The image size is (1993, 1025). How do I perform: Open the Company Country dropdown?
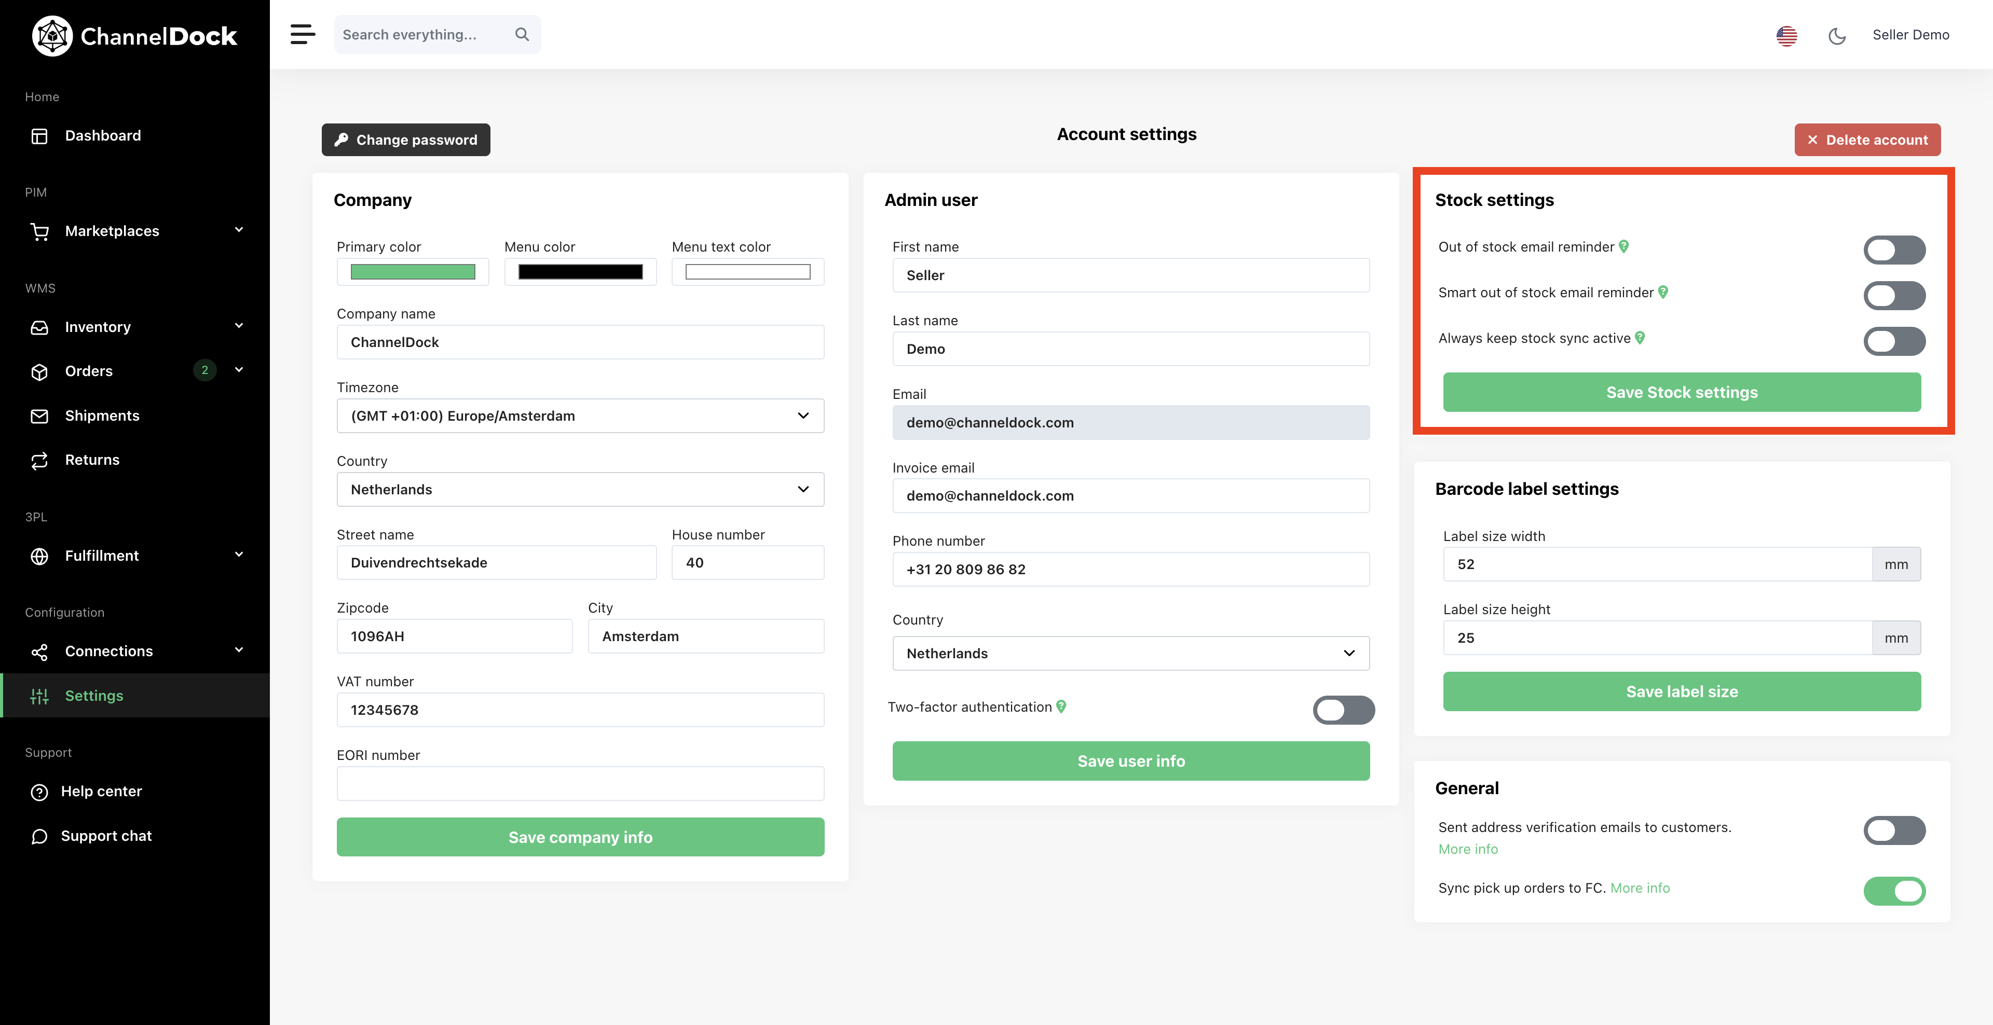click(580, 489)
